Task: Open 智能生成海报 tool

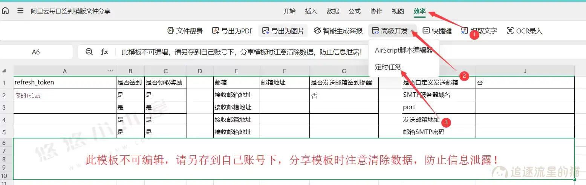Action: pos(338,31)
